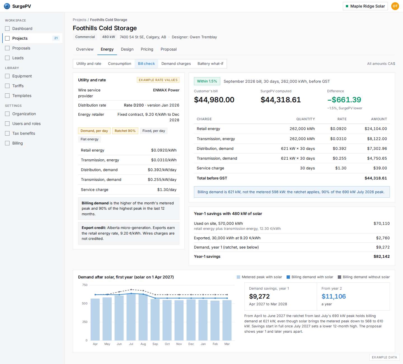The width and height of the screenshot is (403, 364).
Task: Click the customer's bill amount $44,980.00
Action: [x=214, y=100]
